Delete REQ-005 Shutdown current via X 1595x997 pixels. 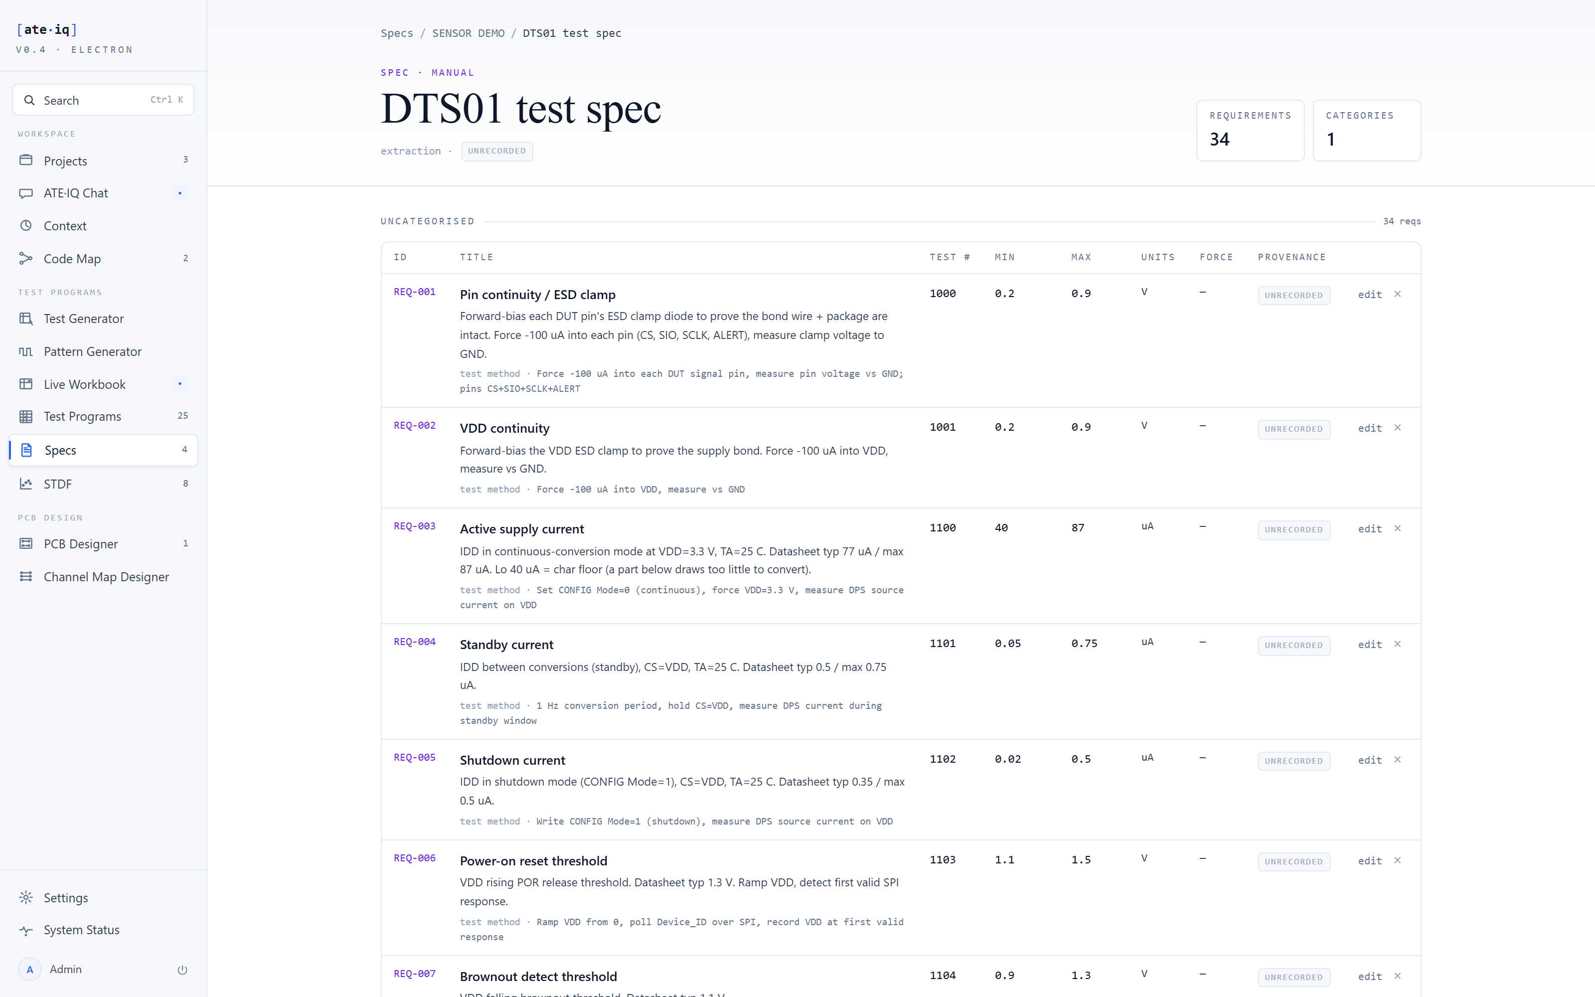click(x=1397, y=760)
